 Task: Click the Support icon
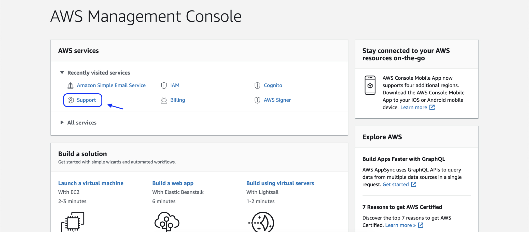pyautogui.click(x=71, y=100)
